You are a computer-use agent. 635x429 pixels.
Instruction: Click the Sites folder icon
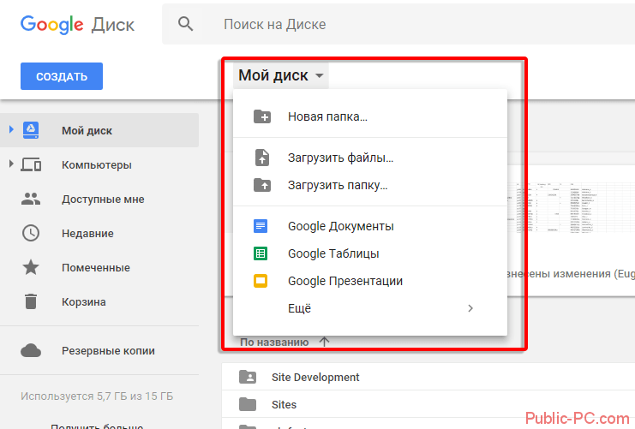(x=248, y=404)
